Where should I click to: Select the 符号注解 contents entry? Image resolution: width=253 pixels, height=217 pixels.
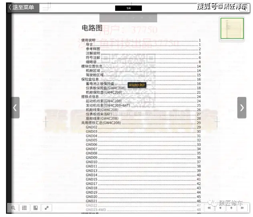[x=93, y=58]
